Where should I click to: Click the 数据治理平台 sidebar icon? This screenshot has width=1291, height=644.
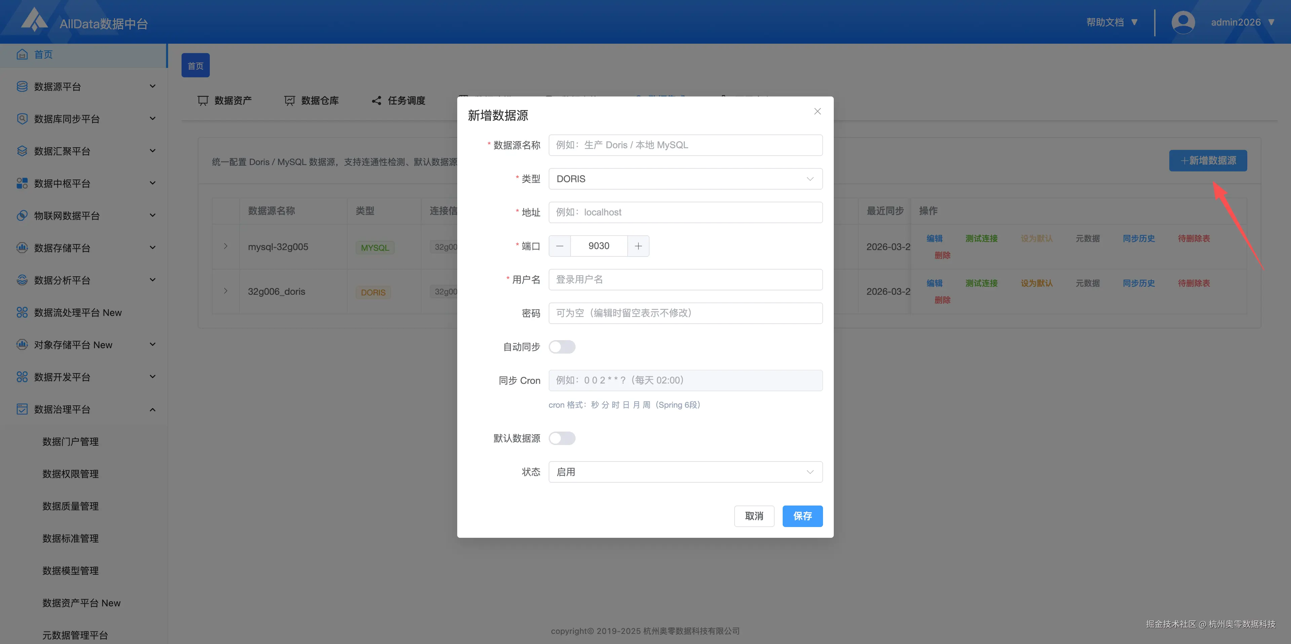click(x=22, y=409)
